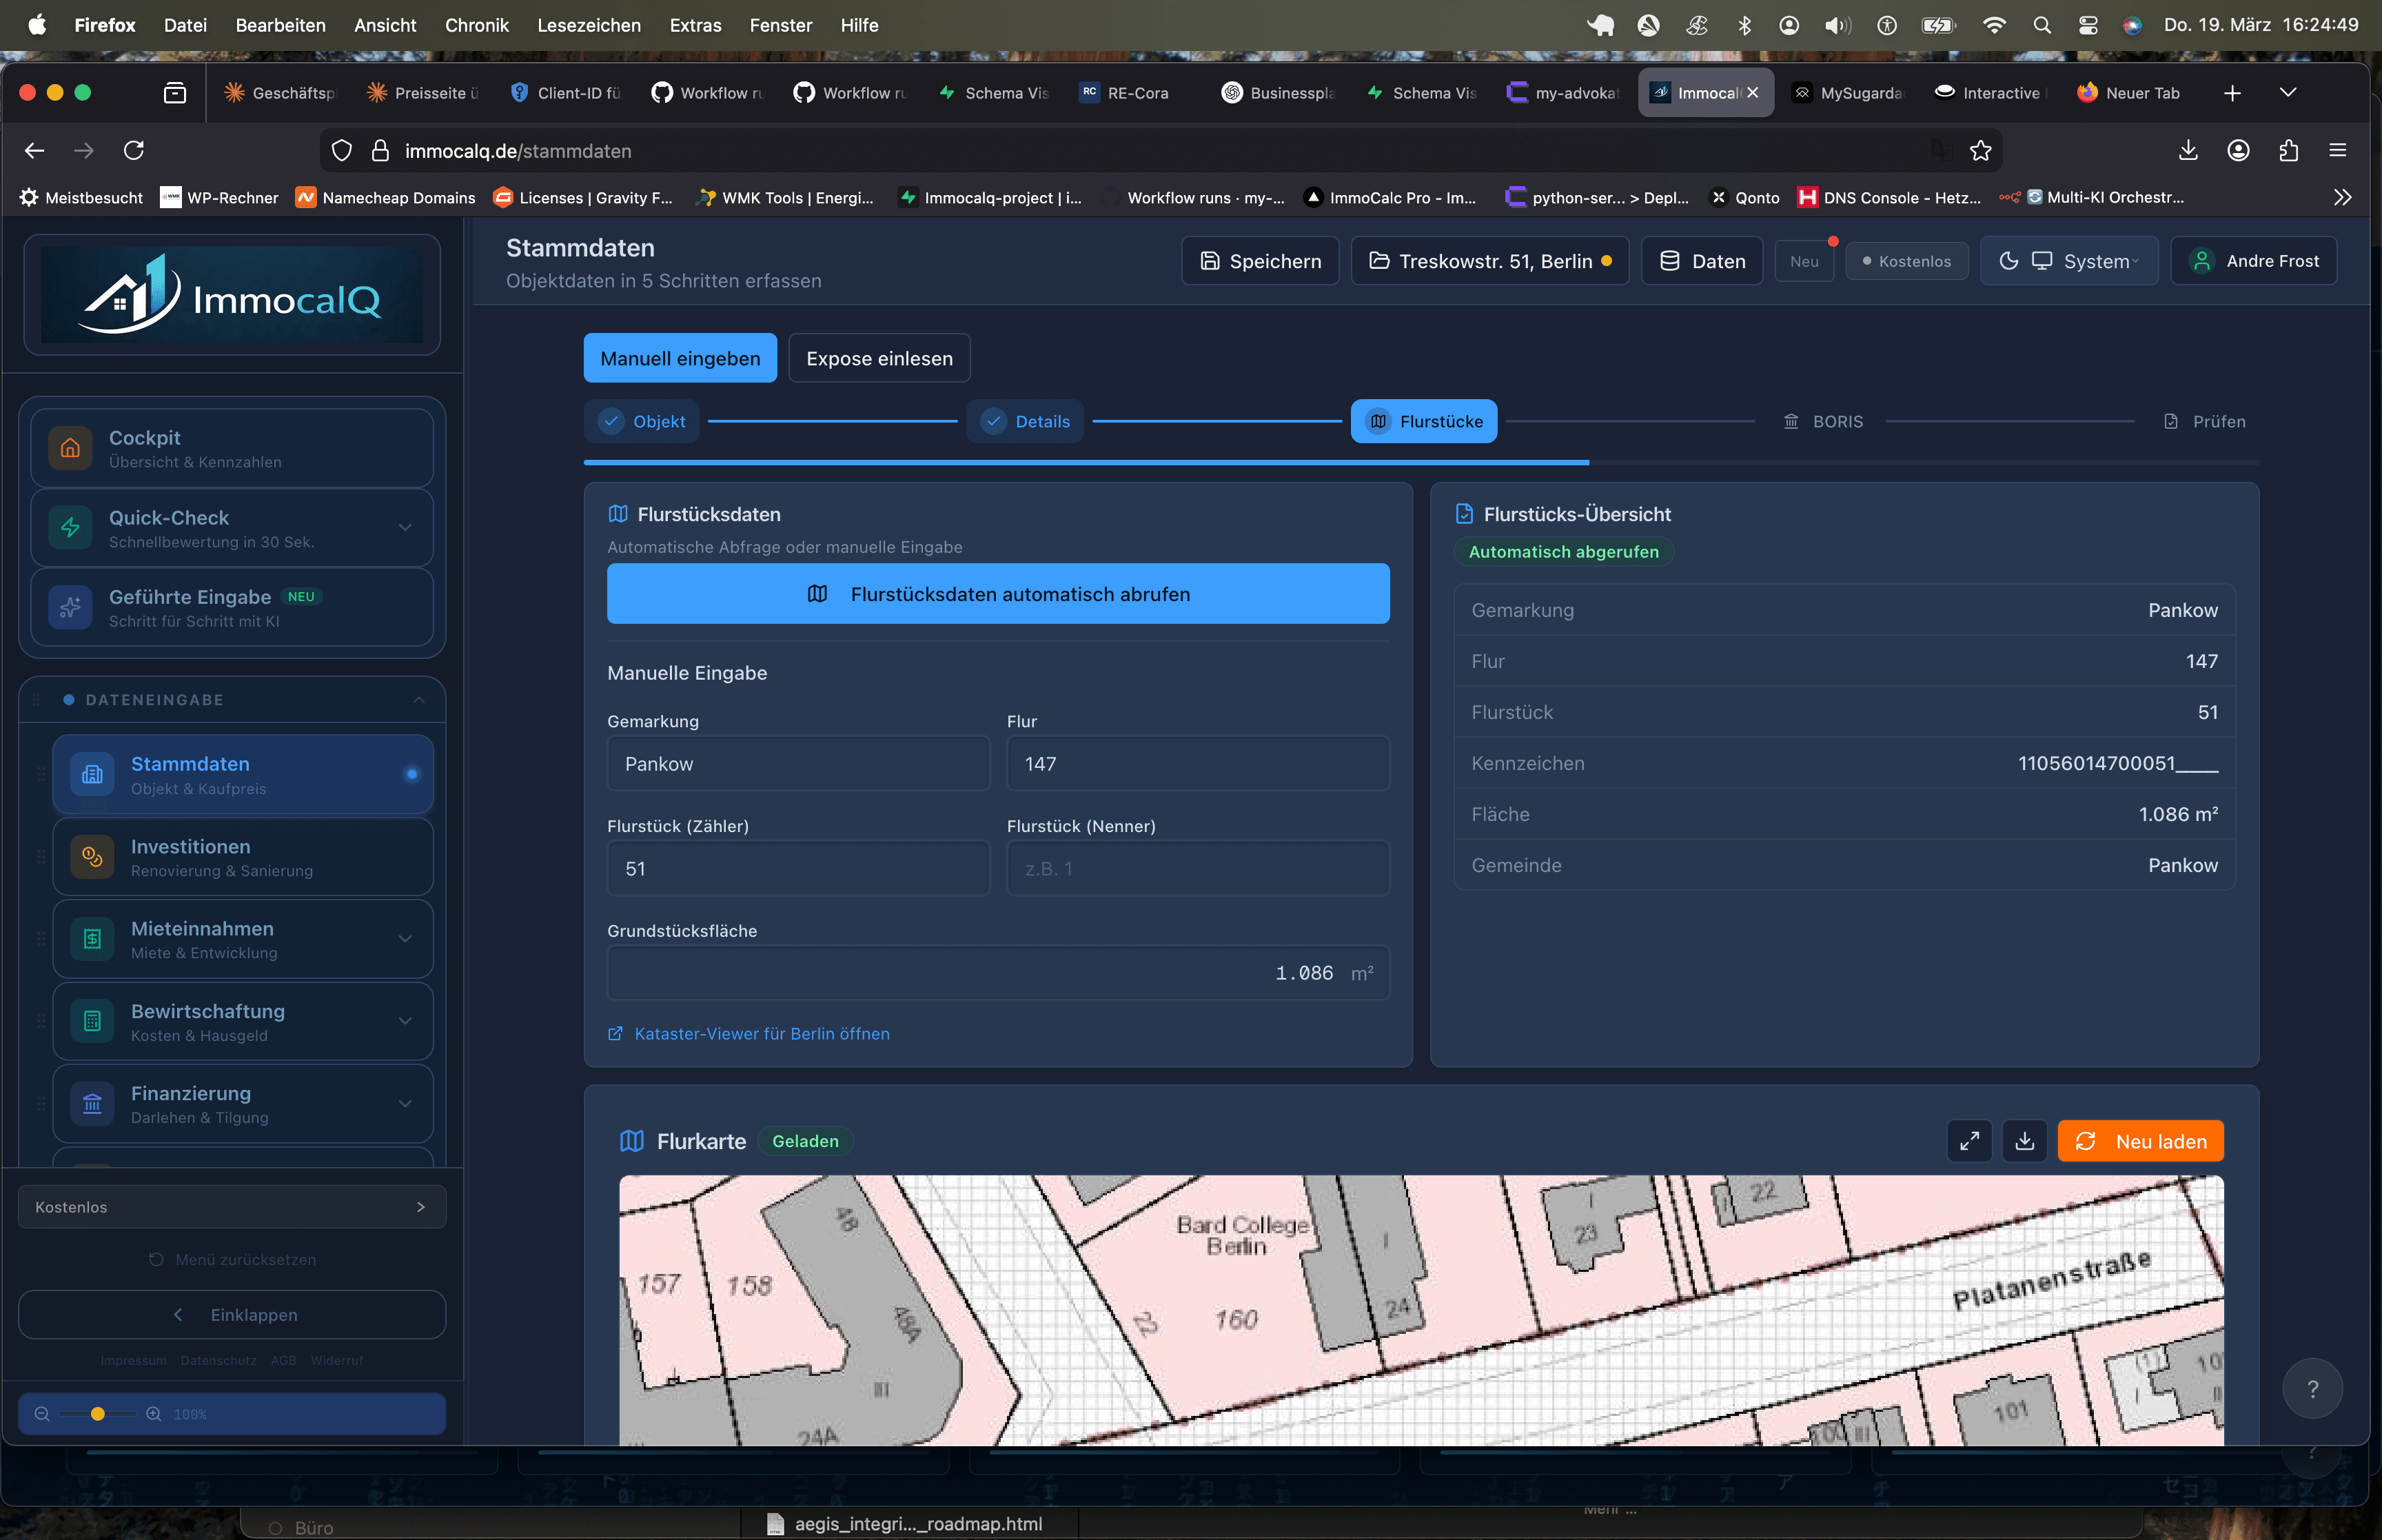Viewport: 2382px width, 1540px height.
Task: Click the Neu laden button
Action: (2140, 1141)
